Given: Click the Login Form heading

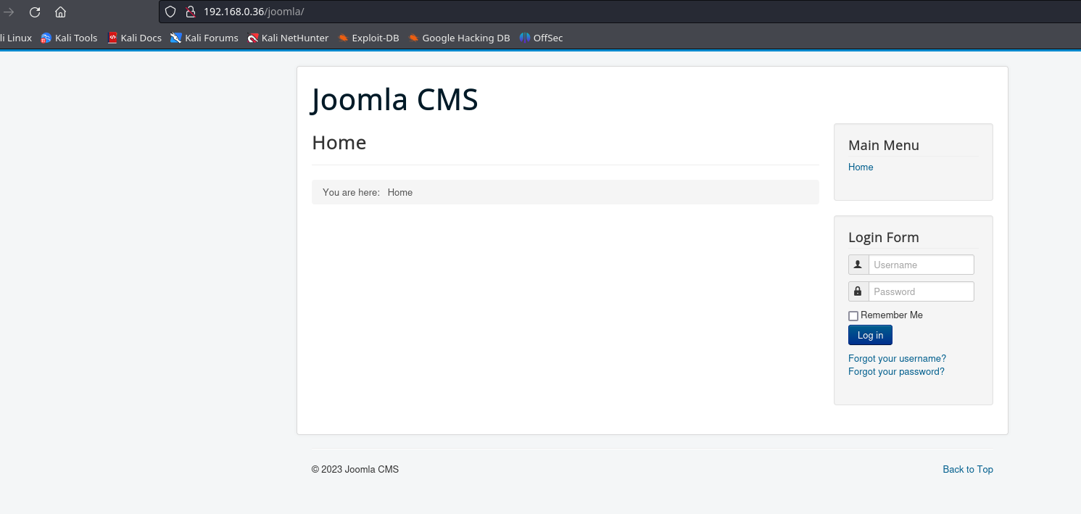Looking at the screenshot, I should (x=884, y=237).
